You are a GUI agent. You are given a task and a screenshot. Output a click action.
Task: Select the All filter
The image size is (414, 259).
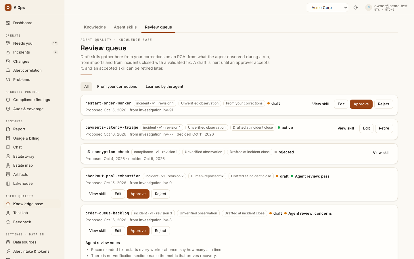86,87
